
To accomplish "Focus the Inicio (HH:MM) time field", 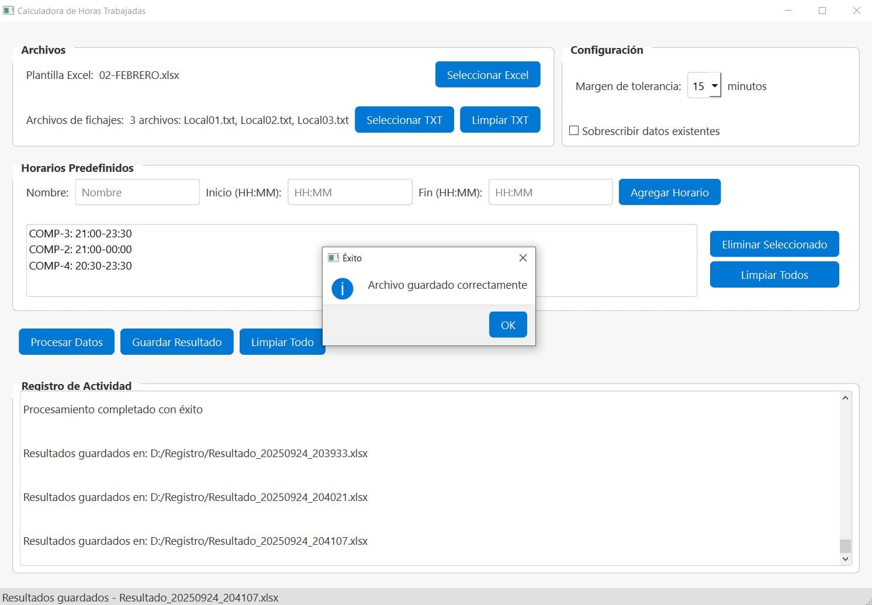I will click(350, 192).
